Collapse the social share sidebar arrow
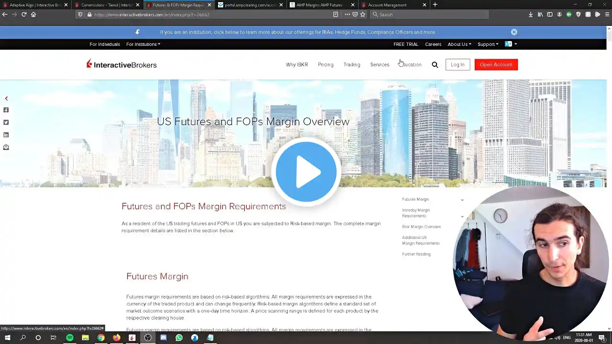Viewport: 612px width, 344px height. pyautogui.click(x=6, y=98)
